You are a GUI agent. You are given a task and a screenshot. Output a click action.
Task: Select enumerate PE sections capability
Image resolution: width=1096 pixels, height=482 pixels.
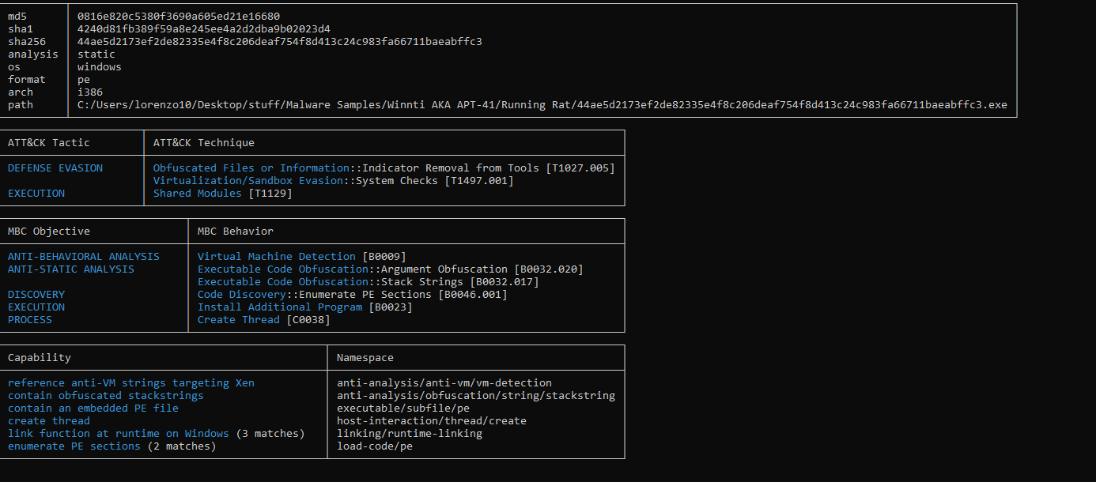click(x=74, y=446)
